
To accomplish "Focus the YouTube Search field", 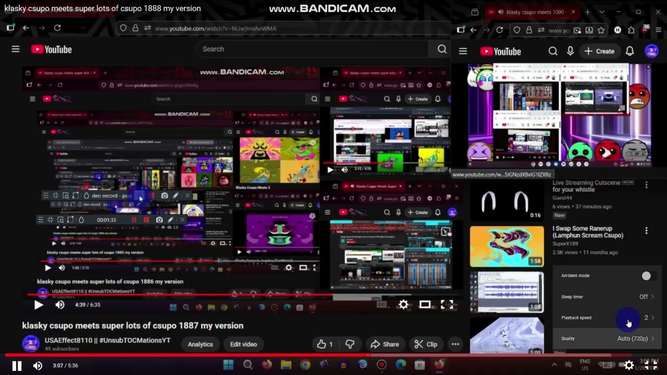I will point(313,49).
